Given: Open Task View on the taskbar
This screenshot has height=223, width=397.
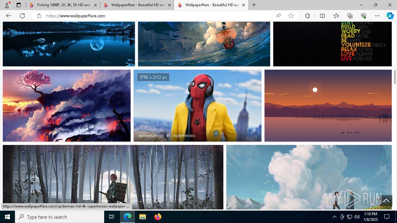Looking at the screenshot, I should 112,217.
